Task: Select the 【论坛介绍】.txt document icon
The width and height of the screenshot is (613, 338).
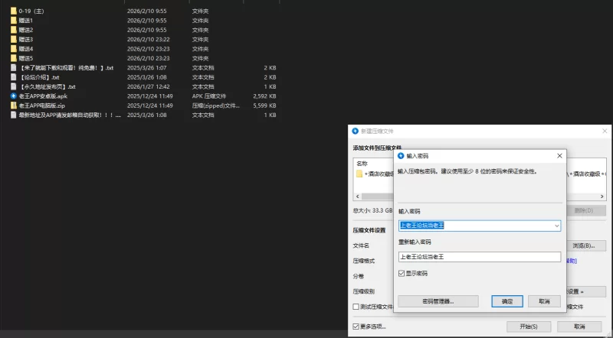Action: (x=14, y=77)
